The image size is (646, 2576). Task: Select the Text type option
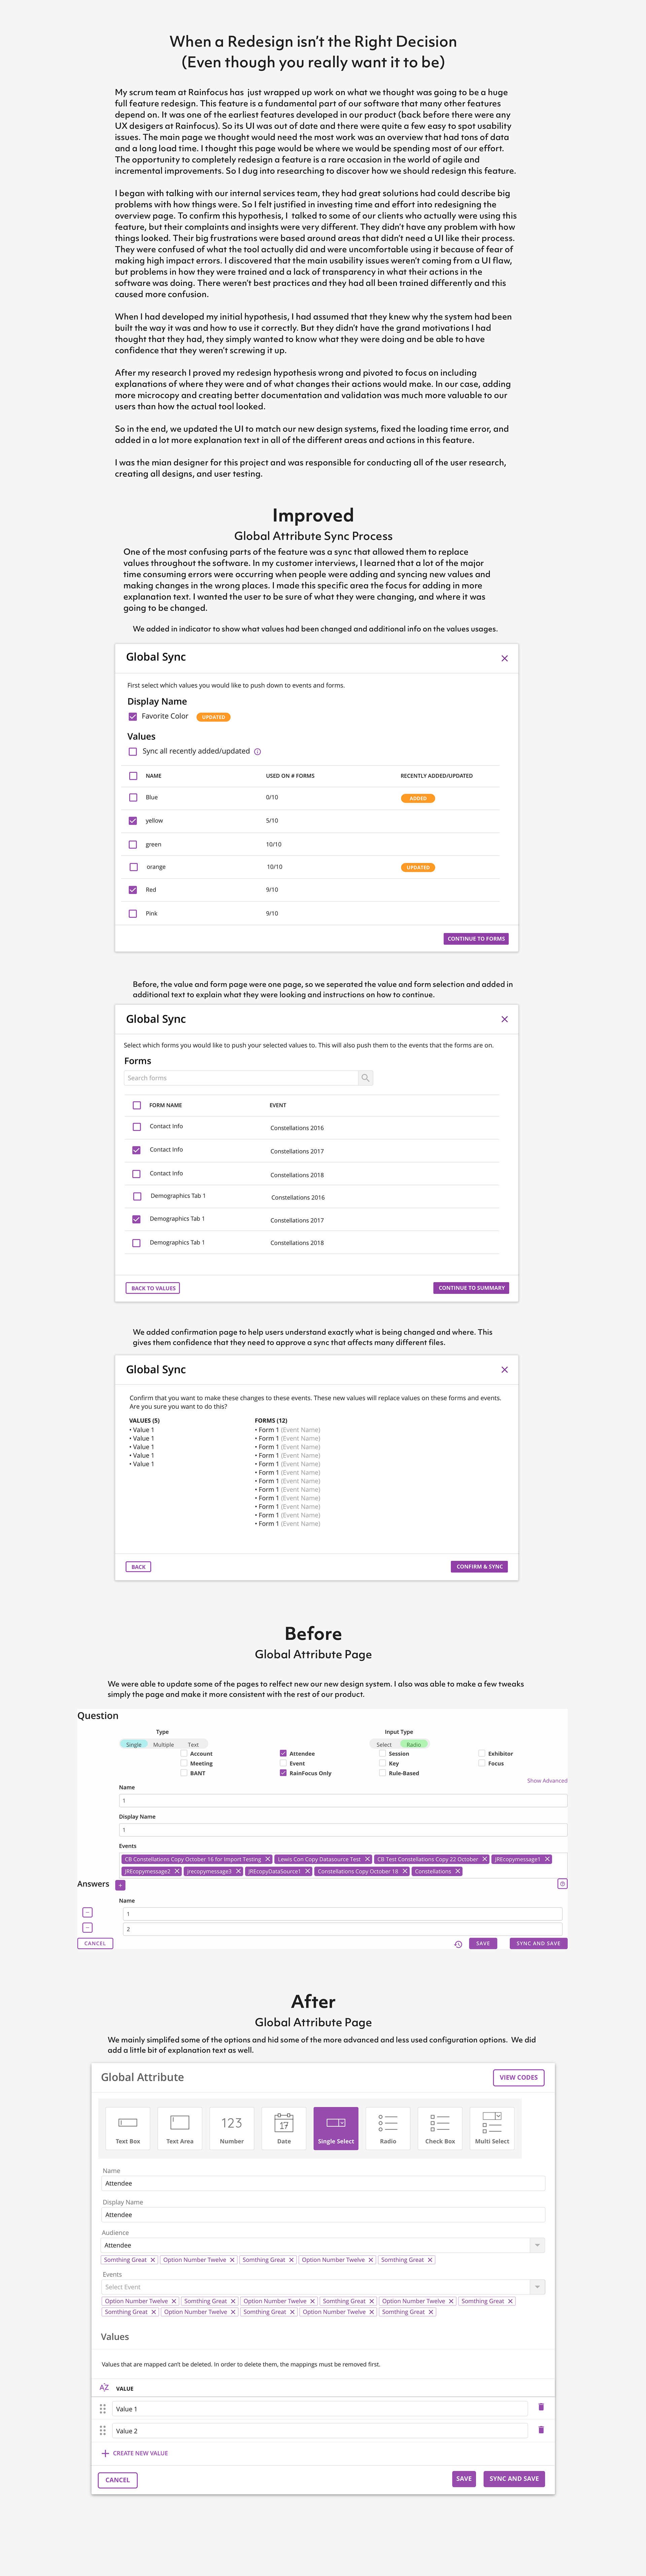click(193, 1745)
